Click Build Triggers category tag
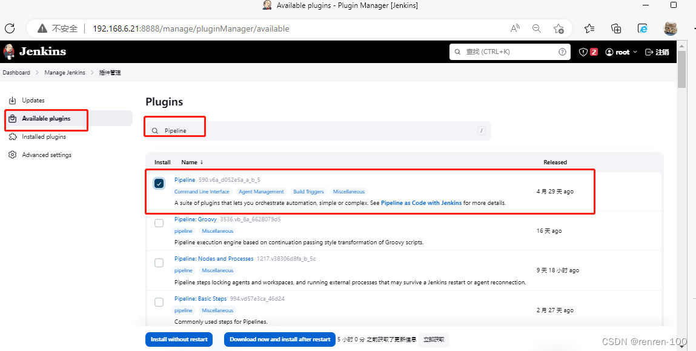This screenshot has height=351, width=696. [x=308, y=192]
